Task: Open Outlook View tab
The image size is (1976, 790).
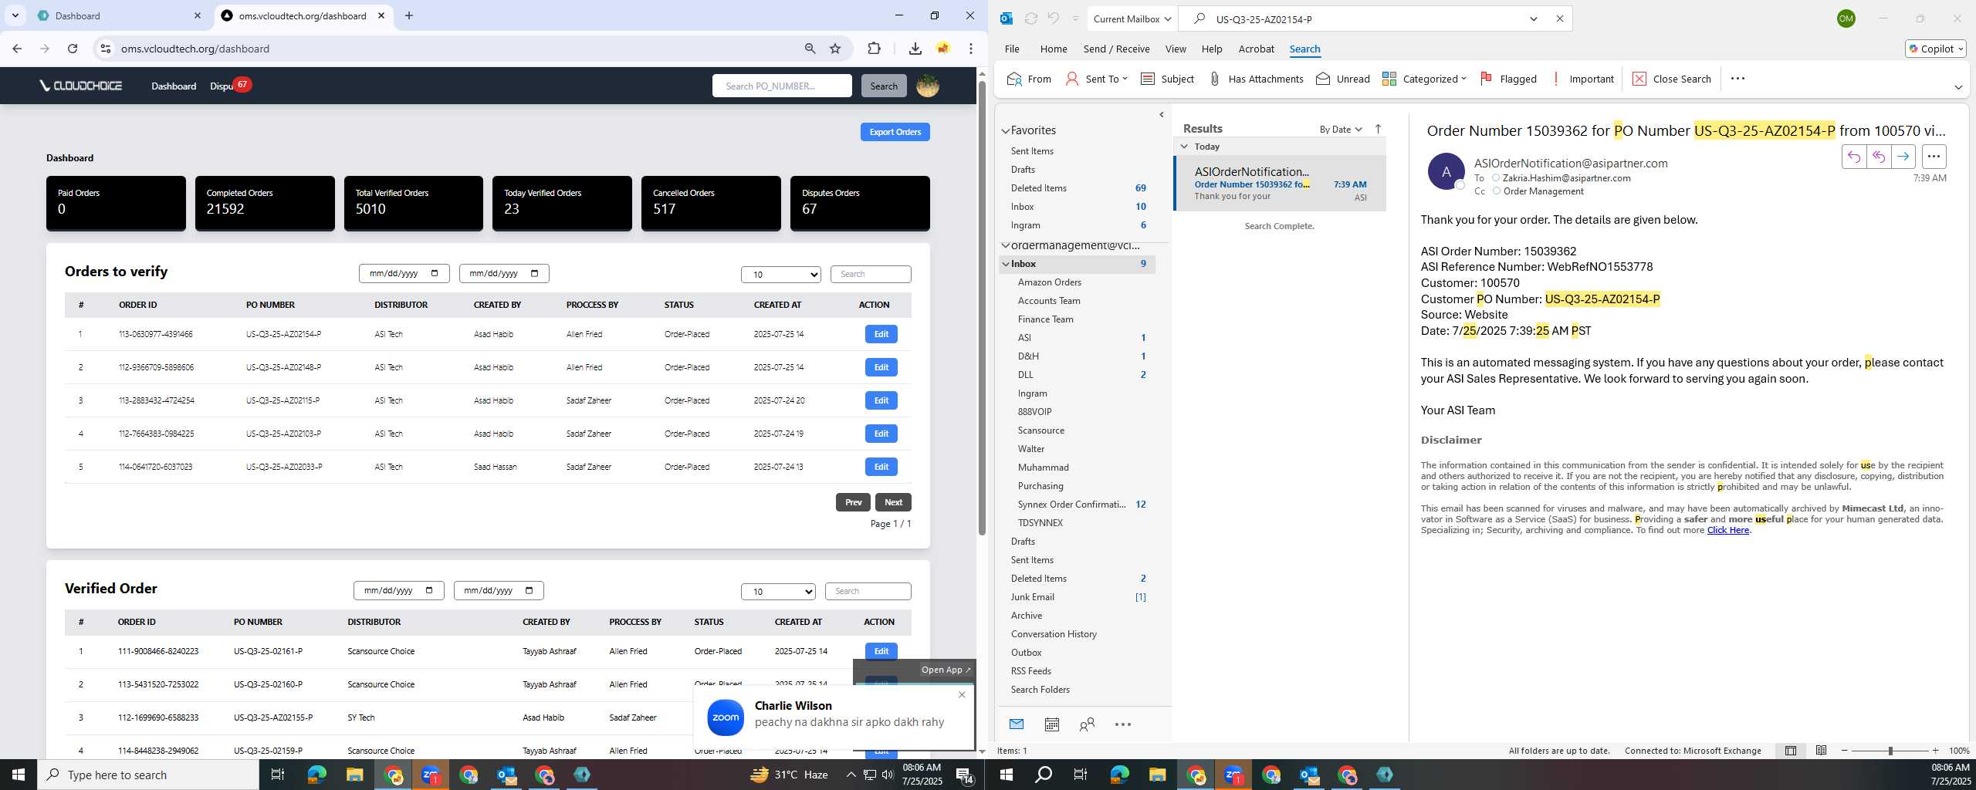Action: pos(1176,49)
